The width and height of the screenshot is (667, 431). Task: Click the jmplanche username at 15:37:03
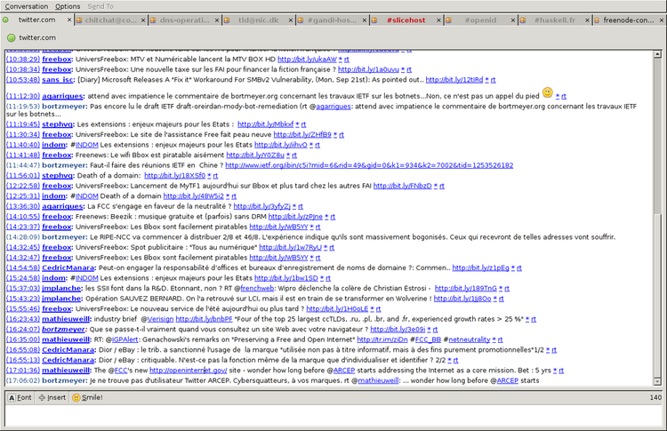pyautogui.click(x=61, y=289)
